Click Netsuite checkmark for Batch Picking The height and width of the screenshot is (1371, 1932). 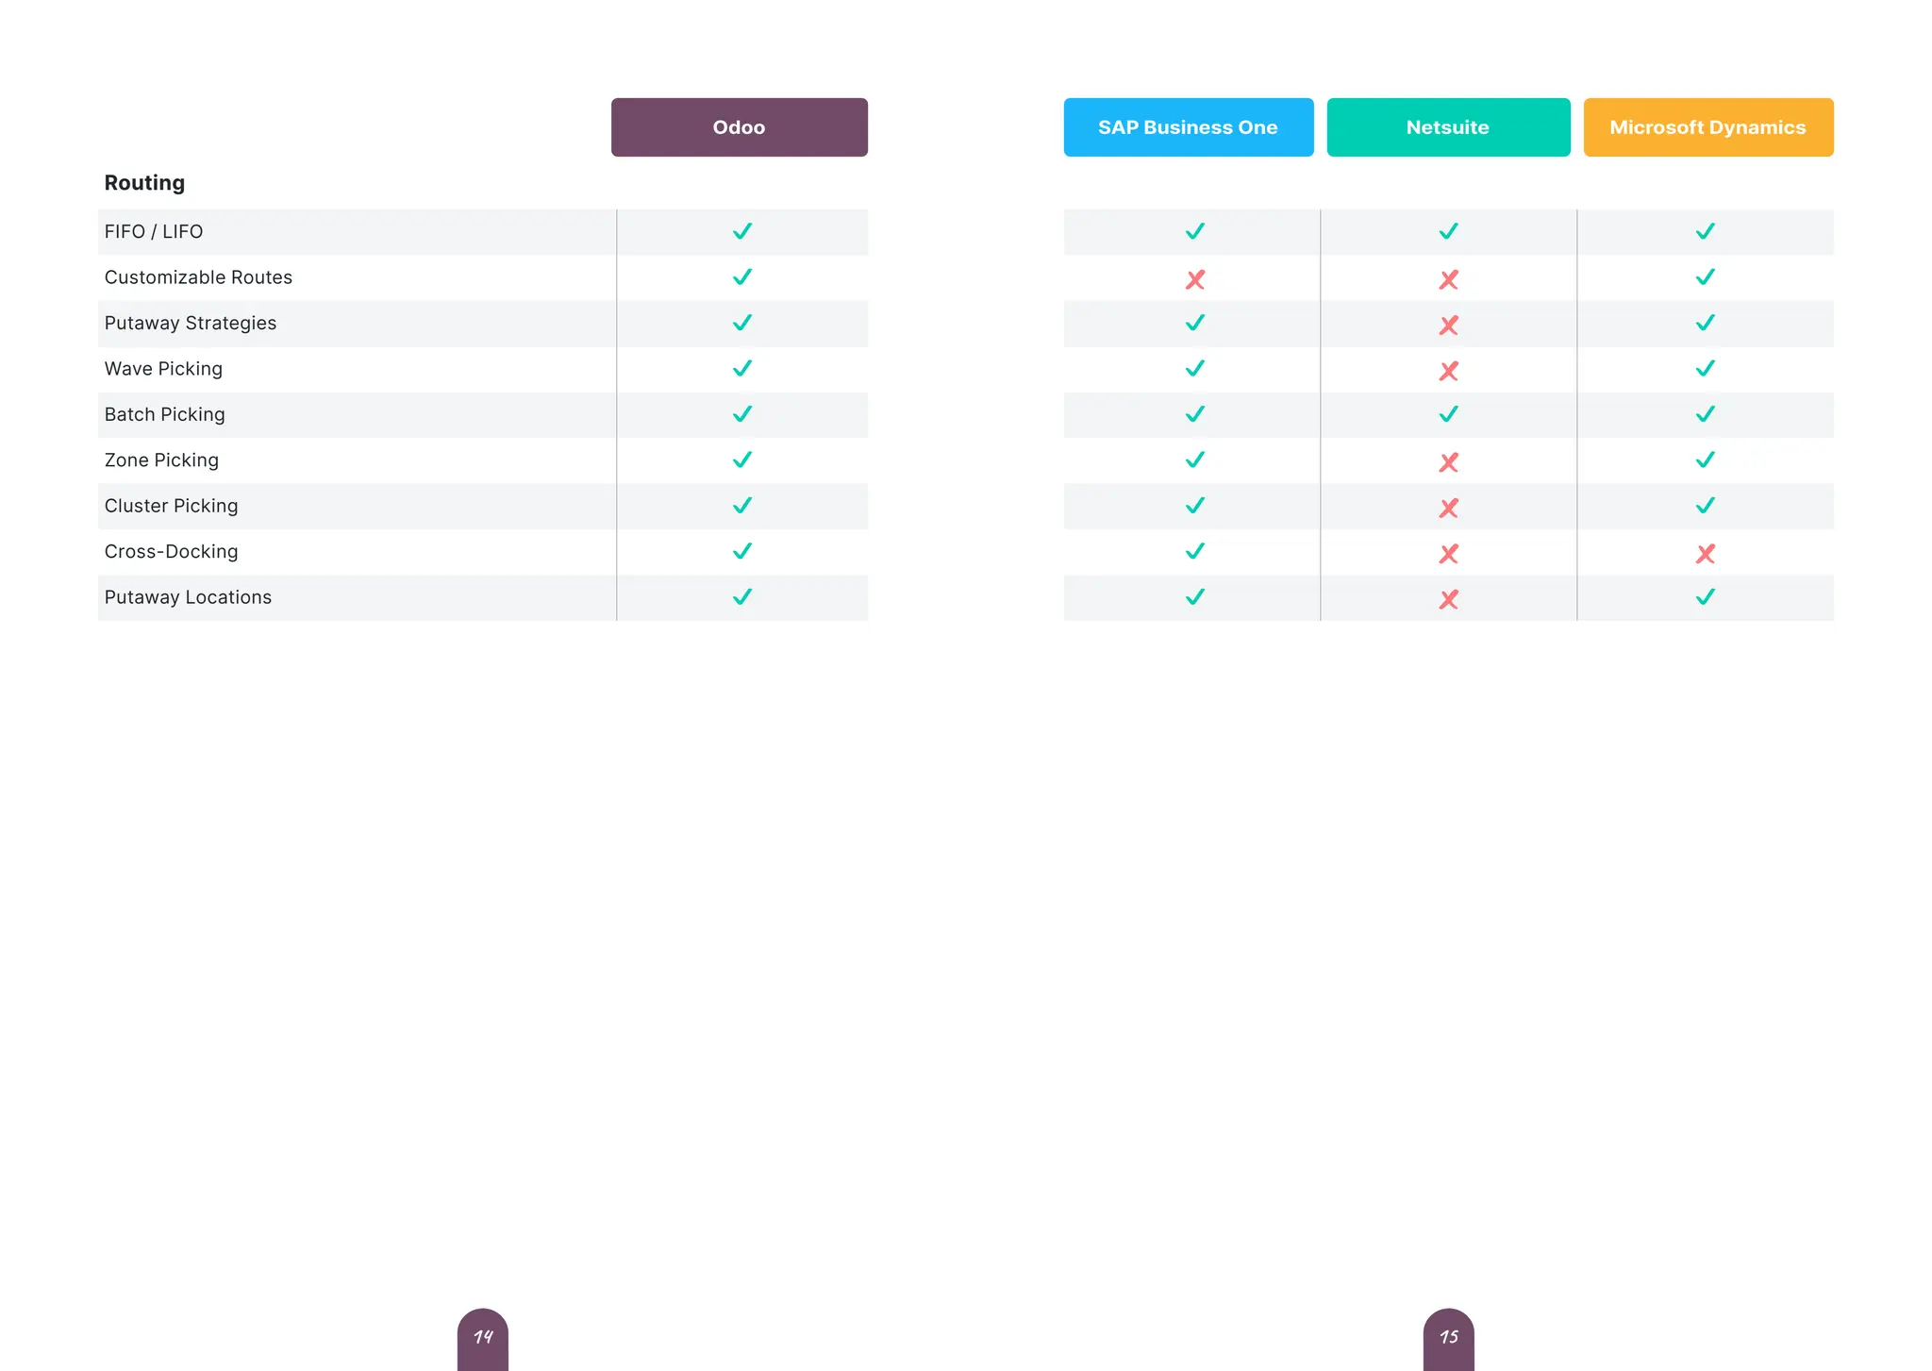pyautogui.click(x=1449, y=414)
